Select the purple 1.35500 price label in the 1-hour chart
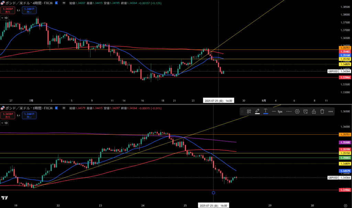This screenshot has width=352, height=208. coord(345,142)
